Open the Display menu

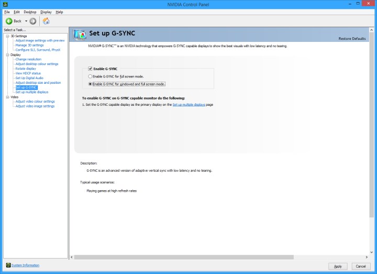pos(46,12)
